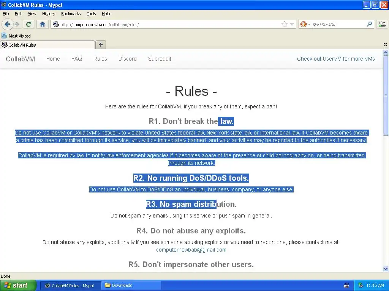Click the Windows Start button
This screenshot has height=291, width=389.
18,285
